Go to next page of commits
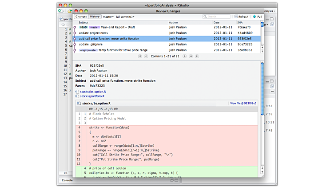Image resolution: width=334 pixels, height=188 pixels. (x=185, y=56)
